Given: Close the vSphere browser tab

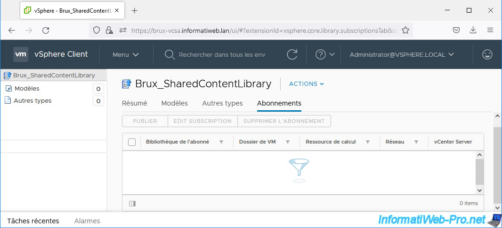Looking at the screenshot, I should point(117,10).
